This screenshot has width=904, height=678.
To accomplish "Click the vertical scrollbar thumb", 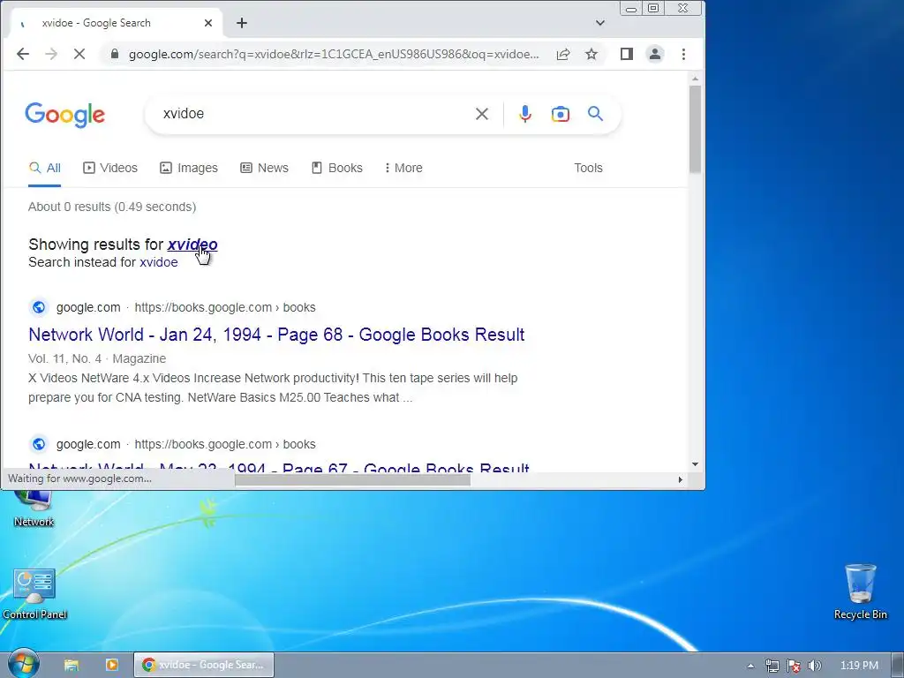I will (x=695, y=129).
